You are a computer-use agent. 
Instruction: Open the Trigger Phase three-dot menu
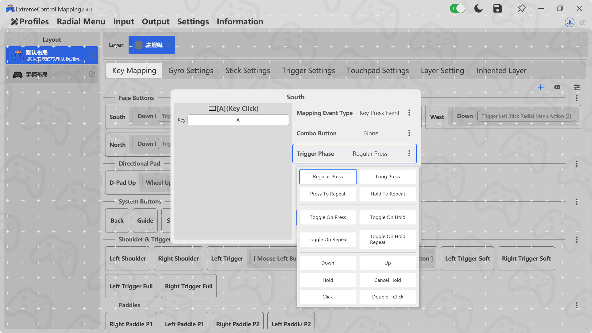point(409,153)
